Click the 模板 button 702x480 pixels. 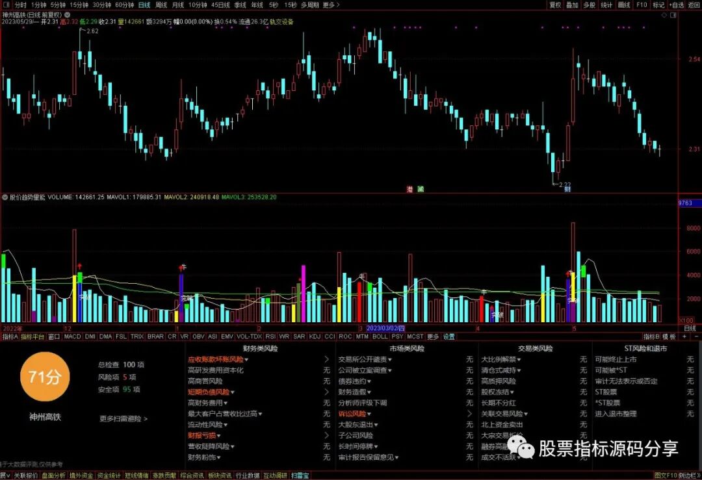(x=669, y=336)
